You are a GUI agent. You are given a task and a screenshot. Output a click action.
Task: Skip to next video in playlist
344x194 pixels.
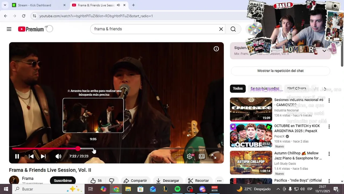(x=43, y=156)
